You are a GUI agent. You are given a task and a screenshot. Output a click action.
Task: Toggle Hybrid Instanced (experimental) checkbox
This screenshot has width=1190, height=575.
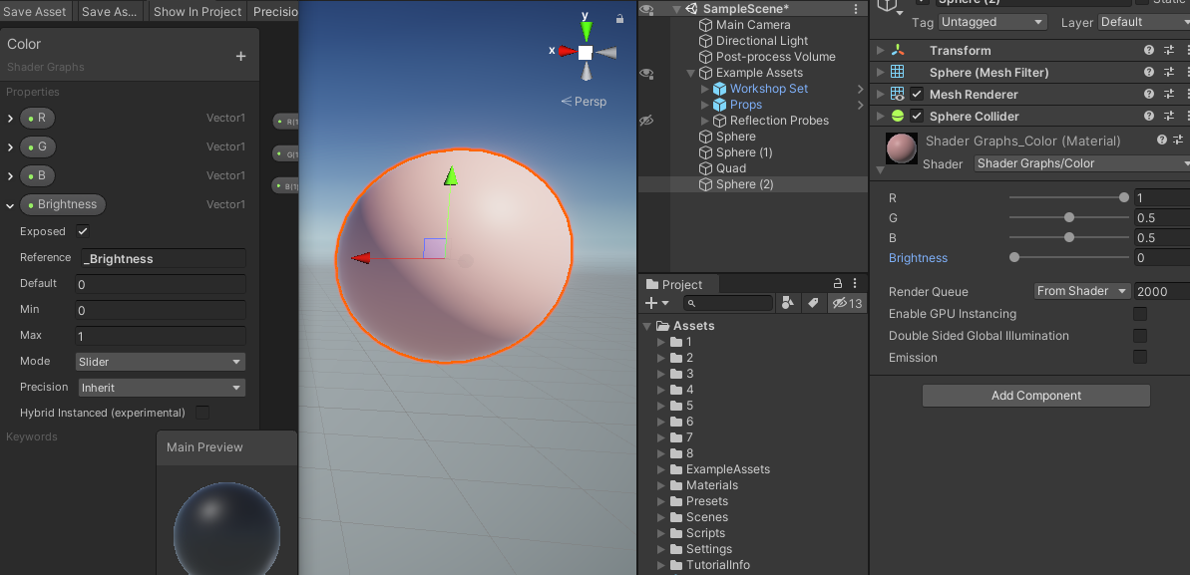(x=202, y=413)
